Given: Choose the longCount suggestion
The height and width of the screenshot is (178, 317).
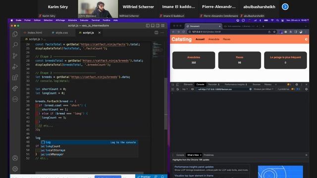Looking at the screenshot, I should pos(90,146).
